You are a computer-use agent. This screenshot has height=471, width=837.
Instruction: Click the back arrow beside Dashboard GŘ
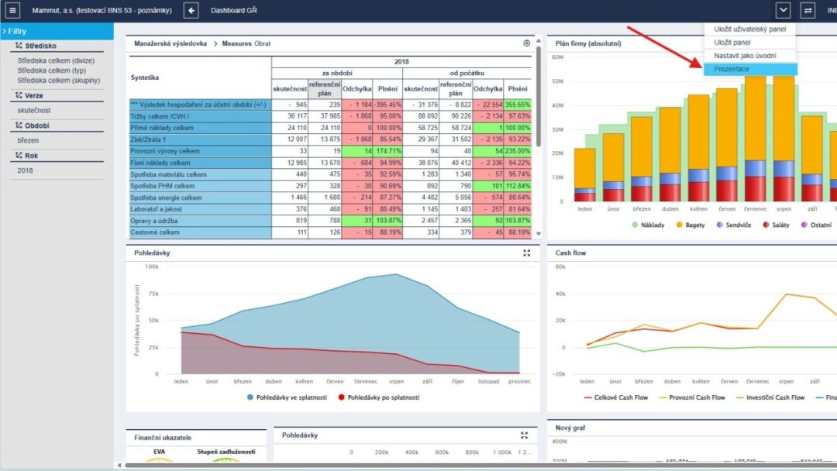[x=191, y=11]
